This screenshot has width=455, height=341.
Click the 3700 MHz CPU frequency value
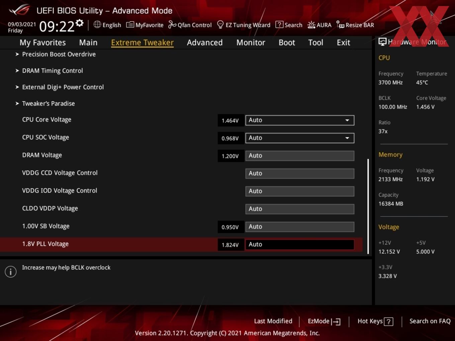[390, 82]
